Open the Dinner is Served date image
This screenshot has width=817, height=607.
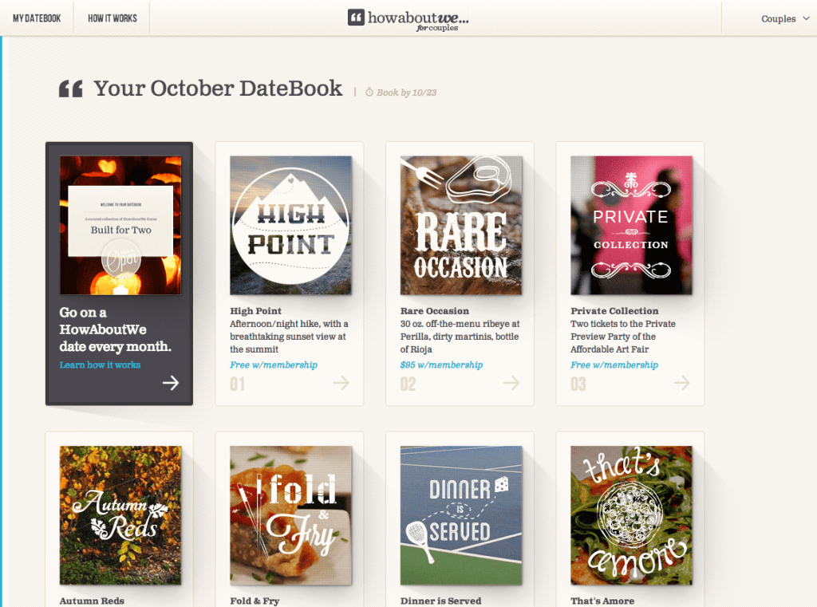tap(461, 514)
